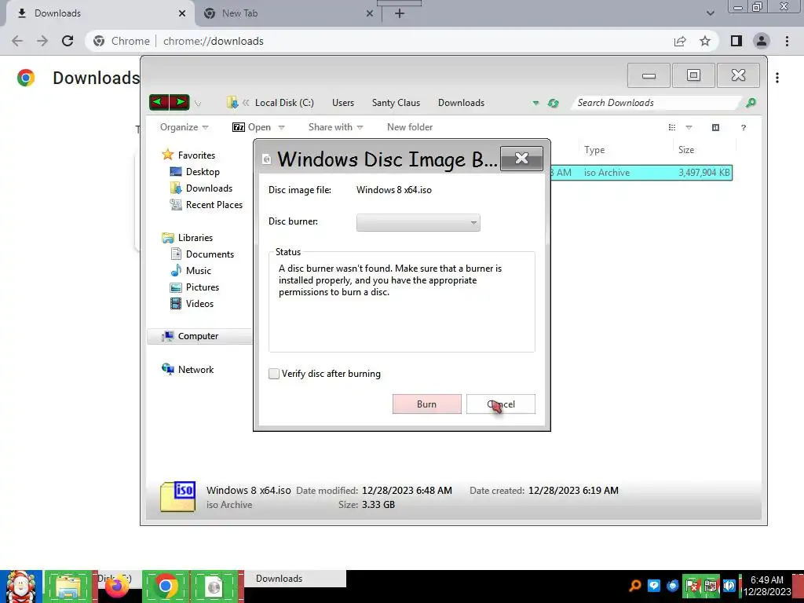
Task: Click the Santa Start button
Action: click(21, 587)
